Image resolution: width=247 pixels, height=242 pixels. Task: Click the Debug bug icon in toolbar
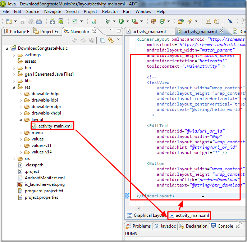pos(108,21)
